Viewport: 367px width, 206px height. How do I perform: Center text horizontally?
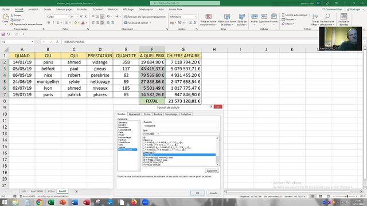pyautogui.click(x=97, y=23)
